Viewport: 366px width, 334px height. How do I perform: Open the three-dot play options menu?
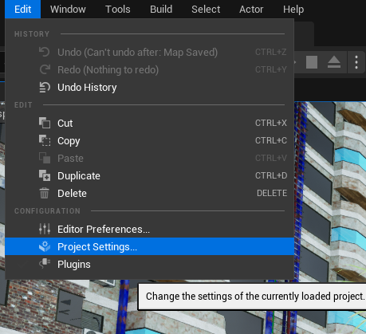356,62
